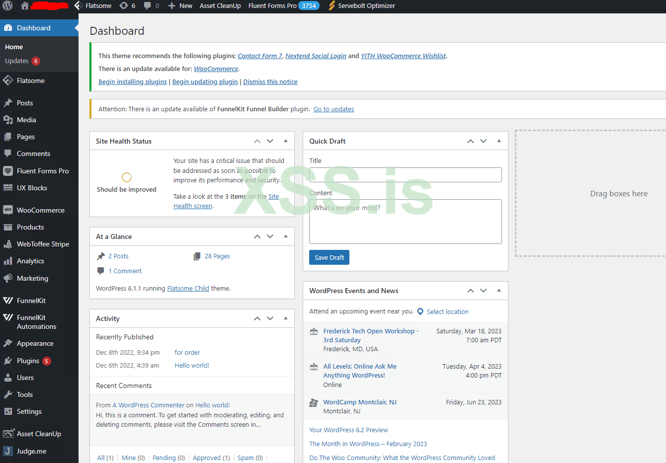Open Asset CleanUp in the top admin bar
Screen dimensions: 666x463
(x=220, y=6)
